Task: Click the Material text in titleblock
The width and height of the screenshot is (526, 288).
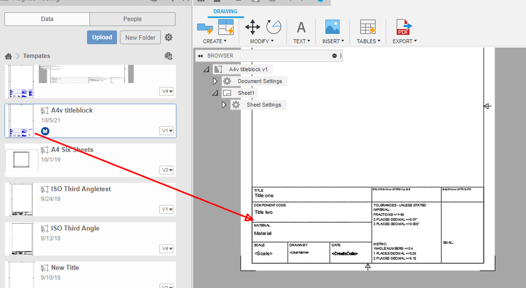Action: coord(263,233)
